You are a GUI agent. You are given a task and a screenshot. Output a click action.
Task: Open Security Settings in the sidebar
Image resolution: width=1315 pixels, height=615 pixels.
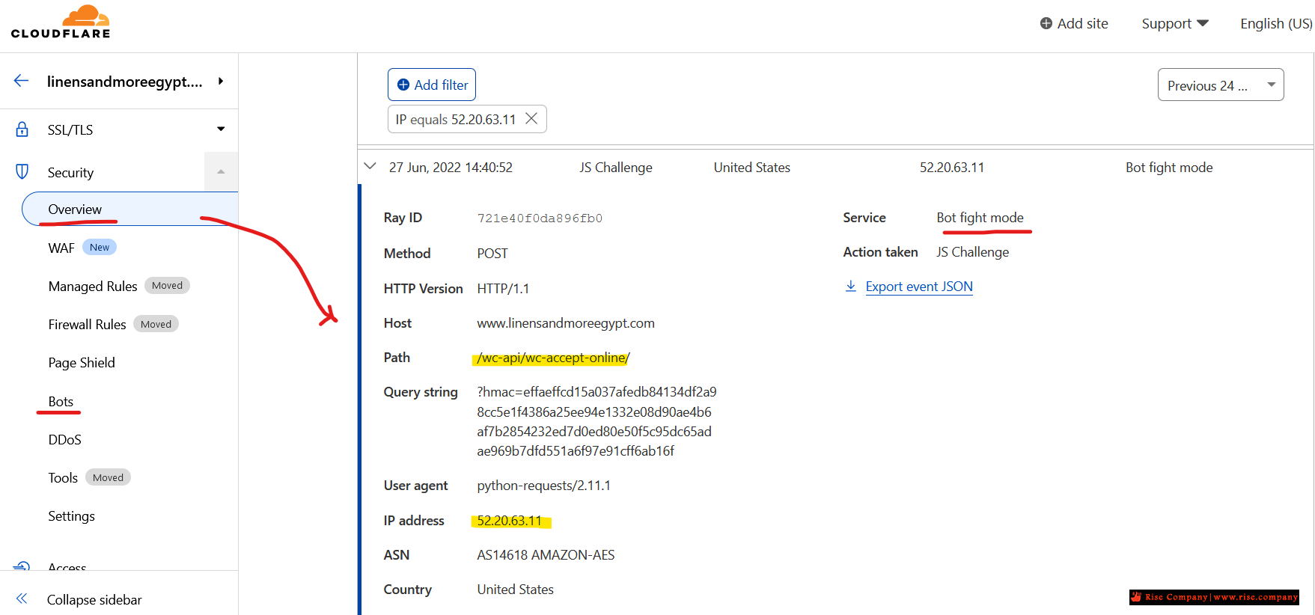(71, 515)
